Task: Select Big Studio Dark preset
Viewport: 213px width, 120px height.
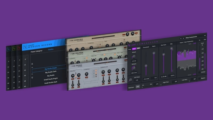Action: 51,72
